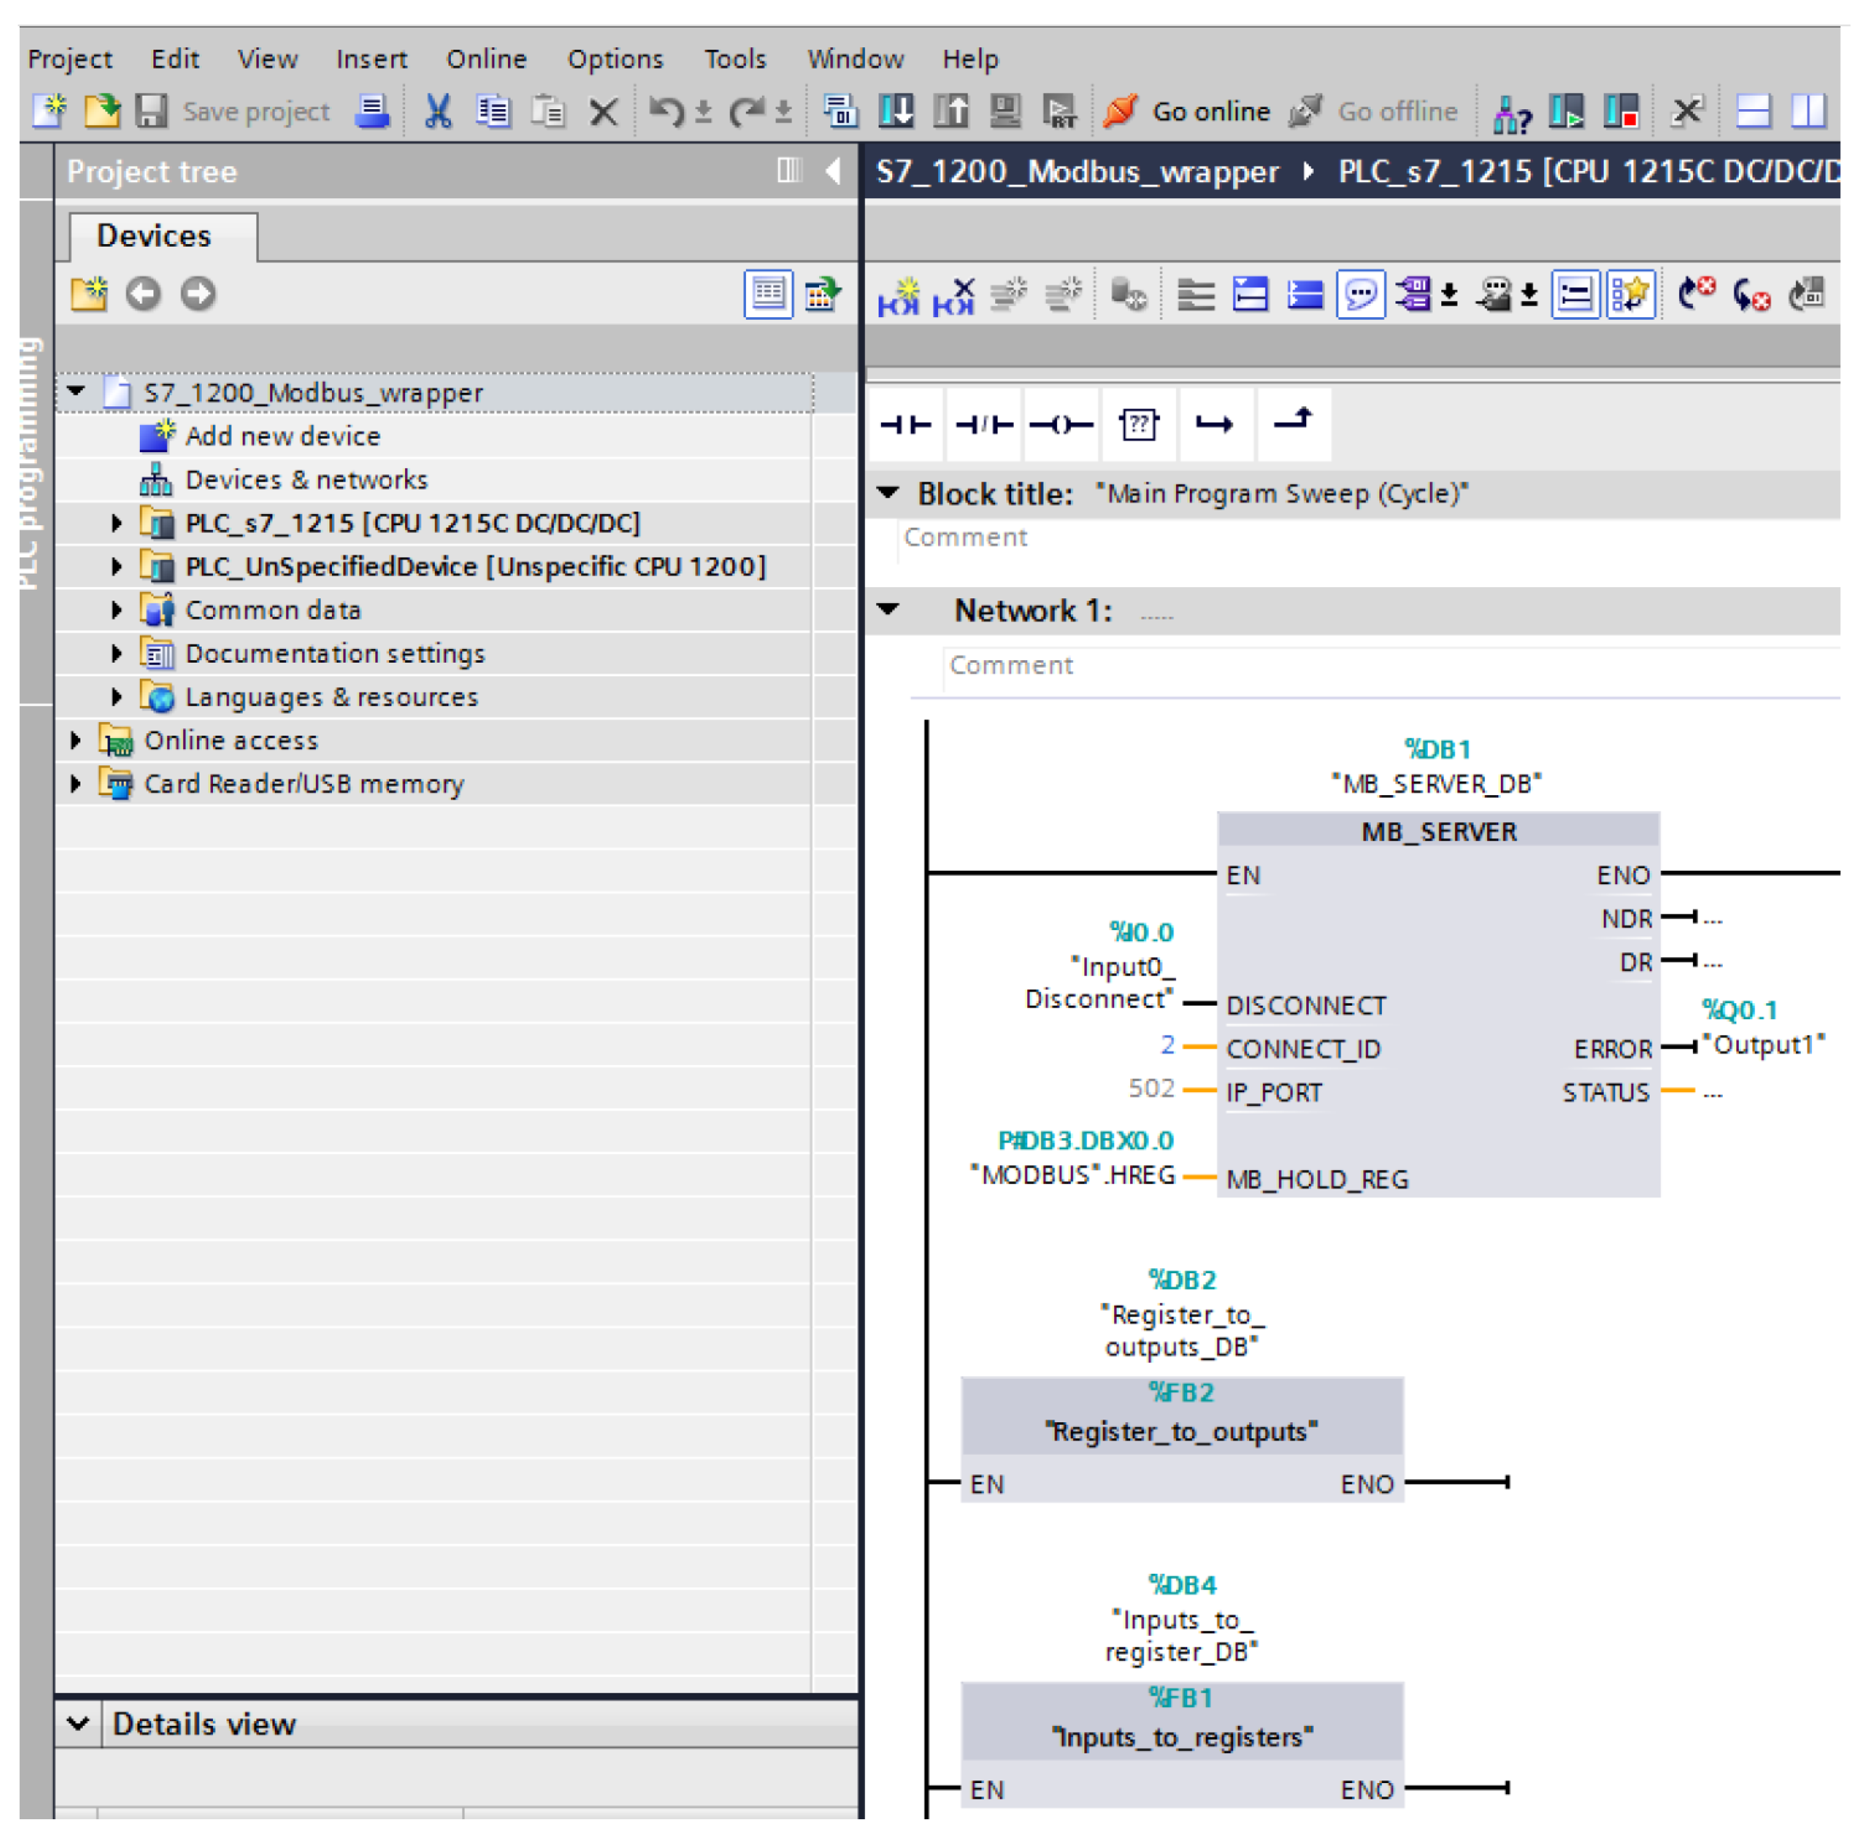Insert a normally open contact
Viewport: 1864px width, 1845px height.
905,423
